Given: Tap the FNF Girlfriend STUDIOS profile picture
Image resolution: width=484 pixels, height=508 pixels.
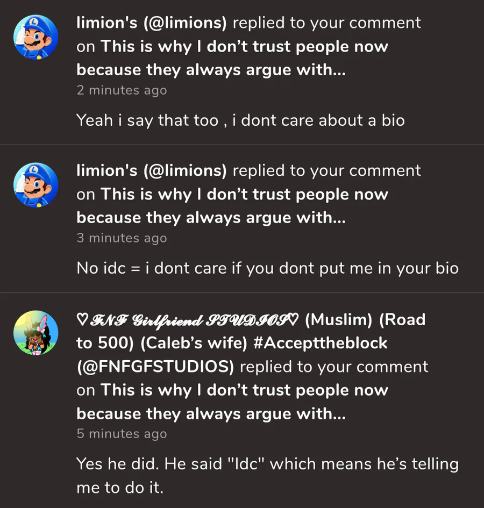Looking at the screenshot, I should click(35, 333).
